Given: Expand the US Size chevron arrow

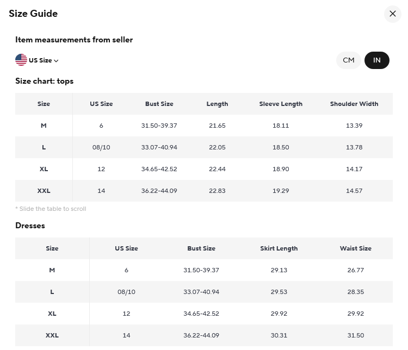Looking at the screenshot, I should pos(56,60).
